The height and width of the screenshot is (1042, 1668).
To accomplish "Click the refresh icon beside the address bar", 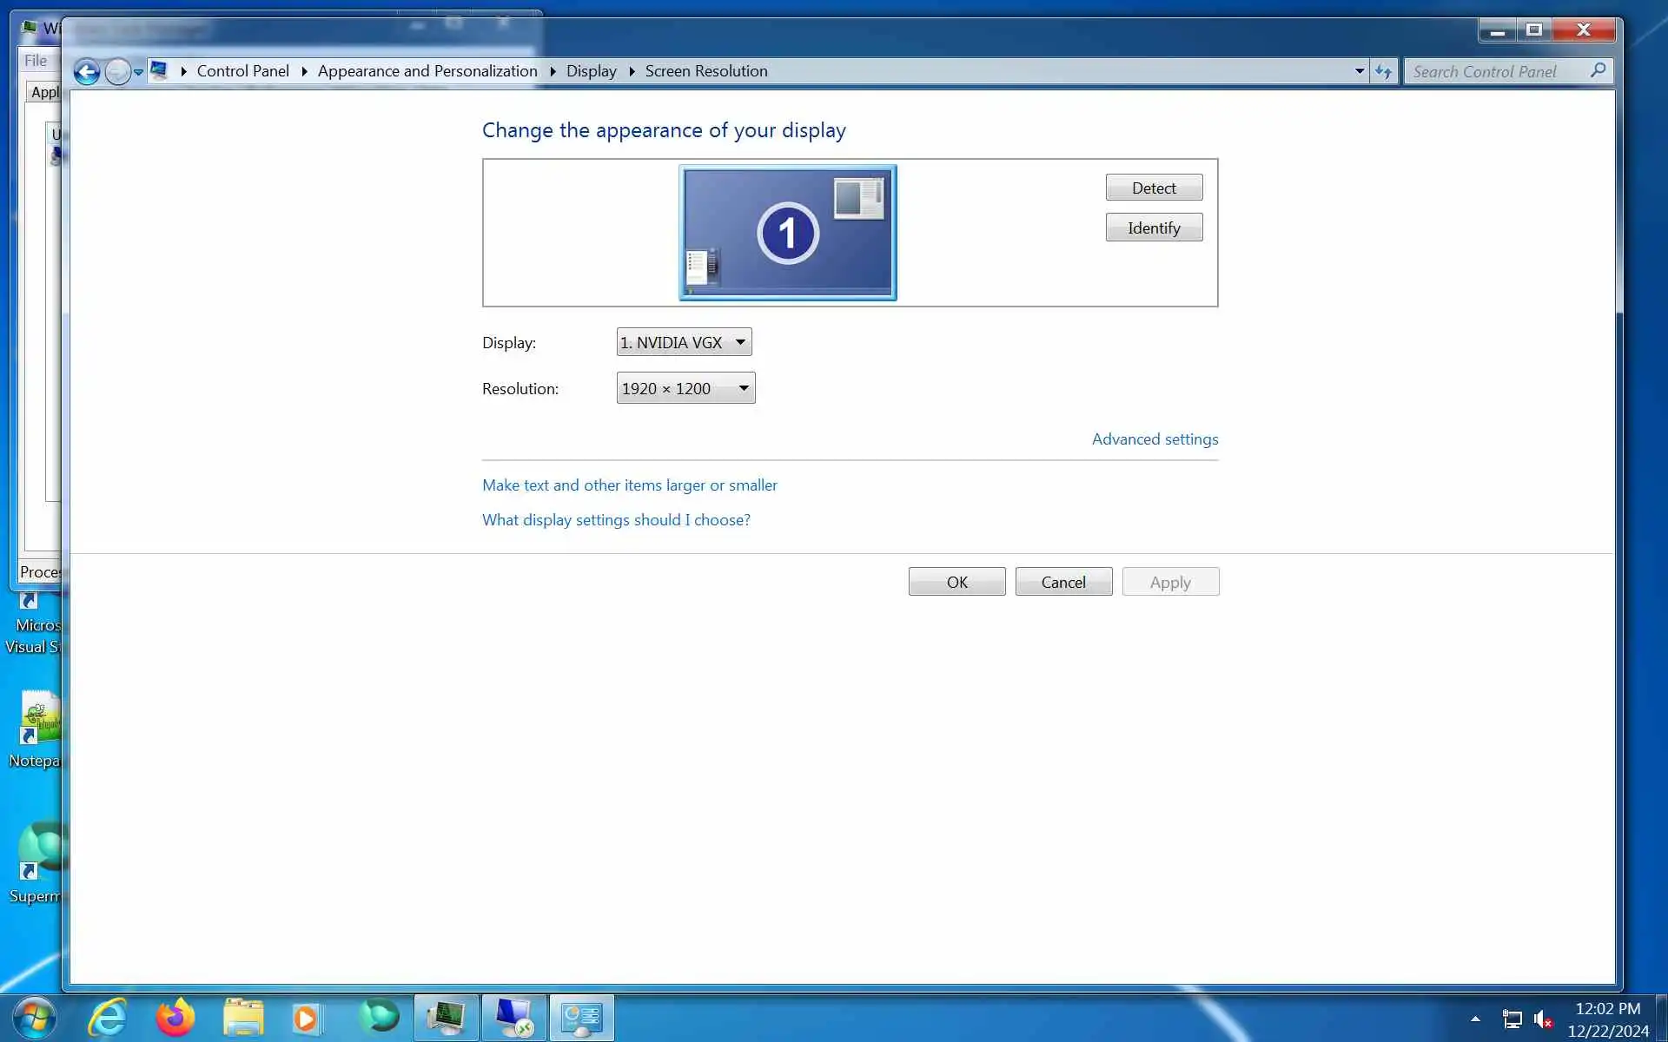I will click(x=1383, y=71).
